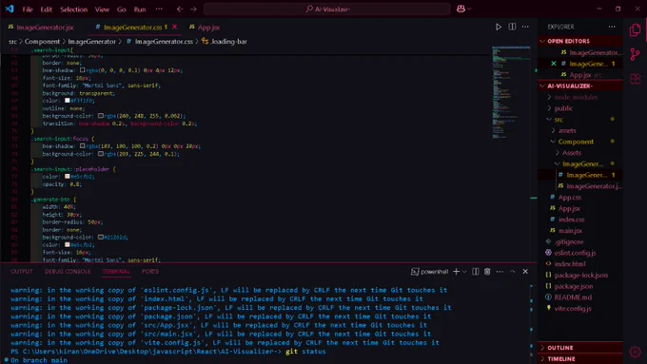
Task: Open Source Control view in activity bar
Action: [x=635, y=54]
